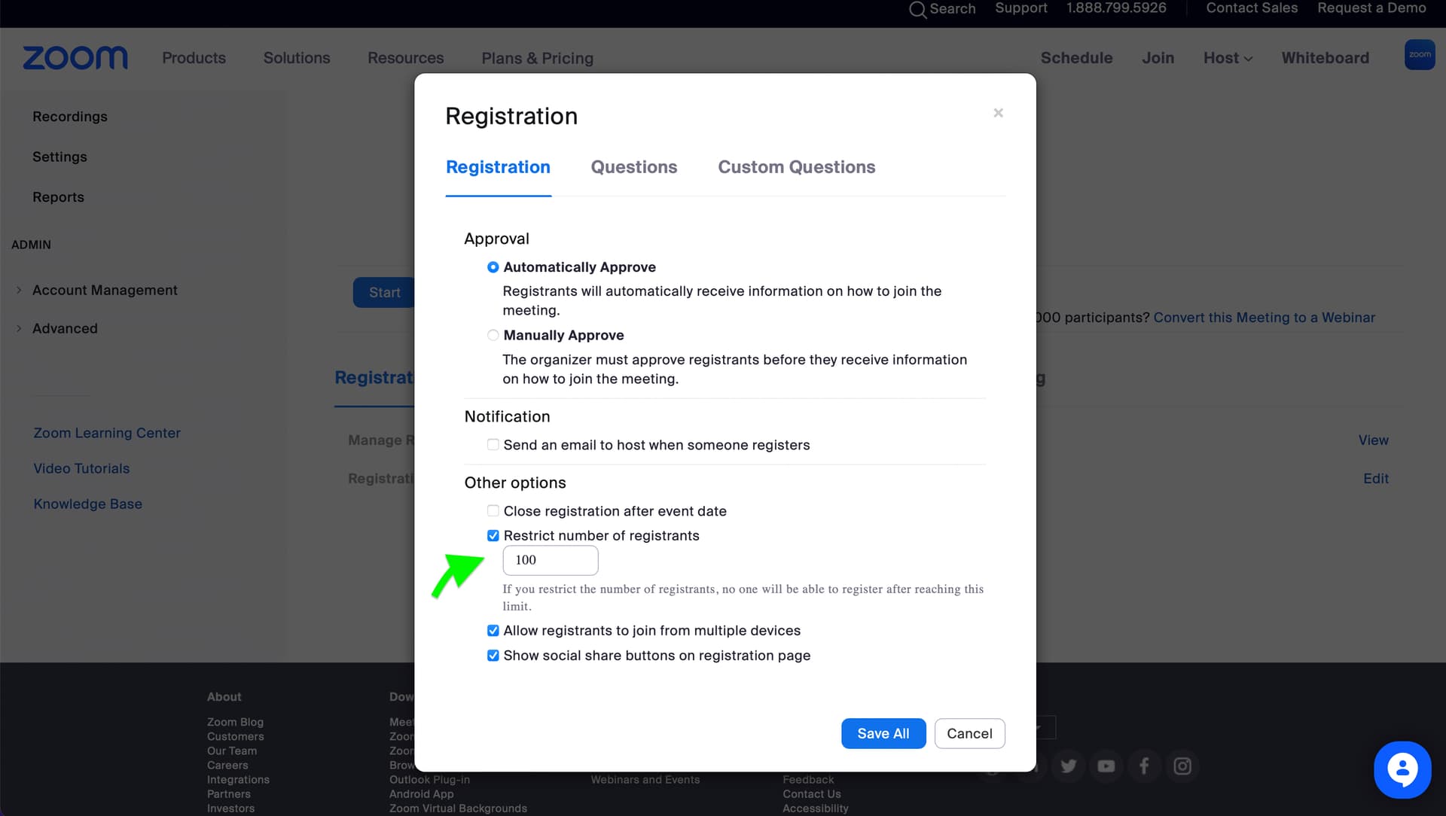Open the Questions tab in the modal

click(x=633, y=167)
